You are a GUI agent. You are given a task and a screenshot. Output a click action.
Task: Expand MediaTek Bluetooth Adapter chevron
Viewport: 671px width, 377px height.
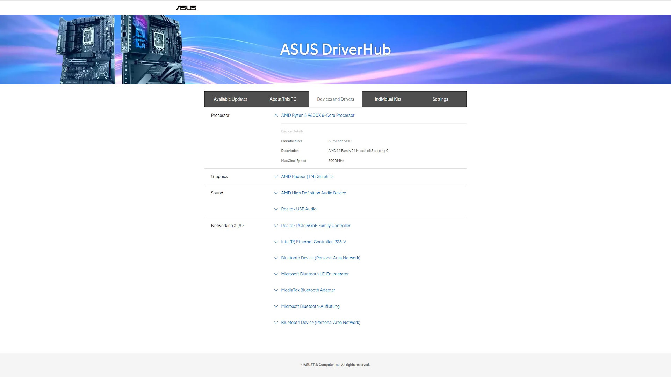point(276,290)
